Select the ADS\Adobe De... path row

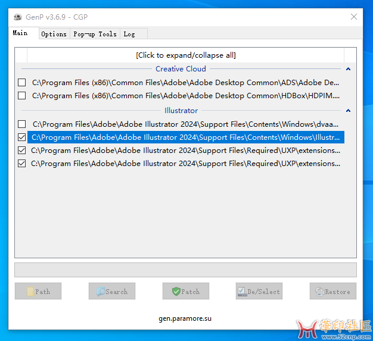[186, 83]
